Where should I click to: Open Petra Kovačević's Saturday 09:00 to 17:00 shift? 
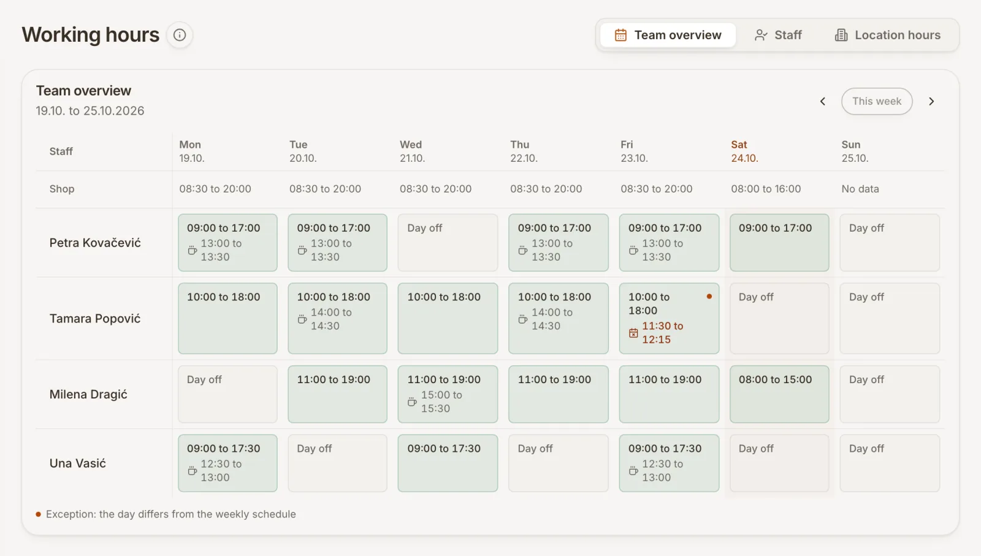[x=779, y=242]
